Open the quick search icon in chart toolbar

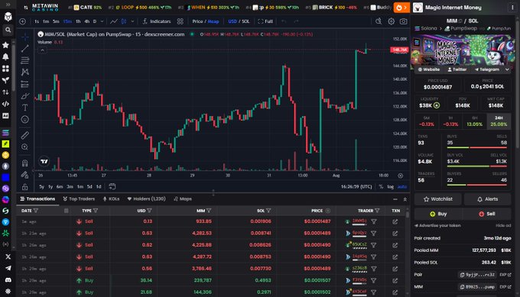click(x=379, y=21)
